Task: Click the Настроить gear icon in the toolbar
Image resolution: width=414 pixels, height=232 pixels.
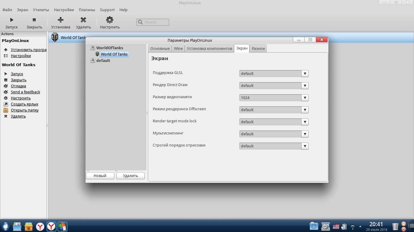Action: (110, 20)
